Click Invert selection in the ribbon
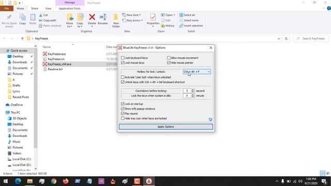Screen dimensions: 331x186 click(191, 26)
